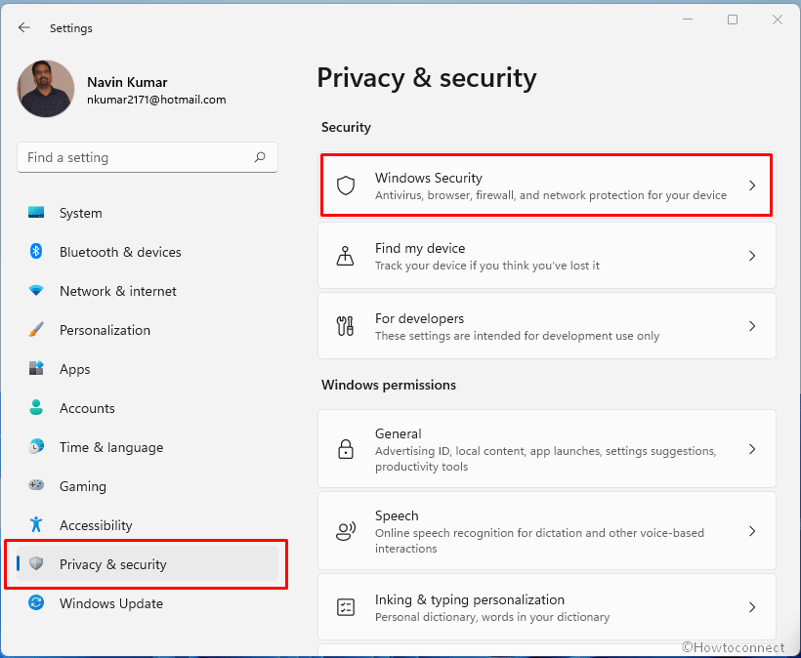Minimize the Settings window

click(x=688, y=20)
